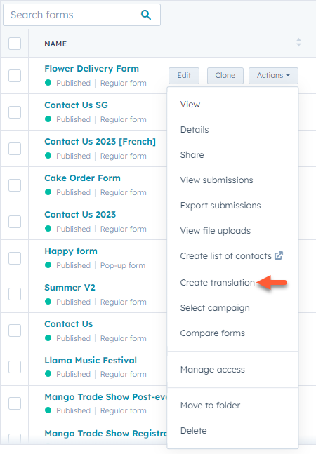This screenshot has width=316, height=454.
Task: Collapse the Actions dropdown button
Action: click(273, 76)
